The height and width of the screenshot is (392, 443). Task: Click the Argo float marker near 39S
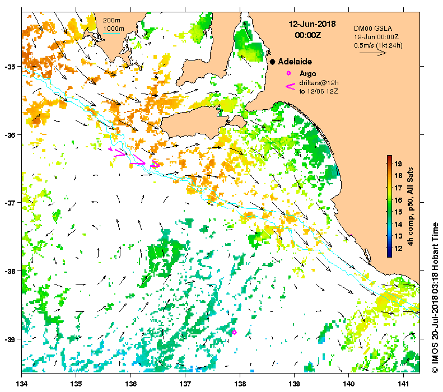click(234, 333)
